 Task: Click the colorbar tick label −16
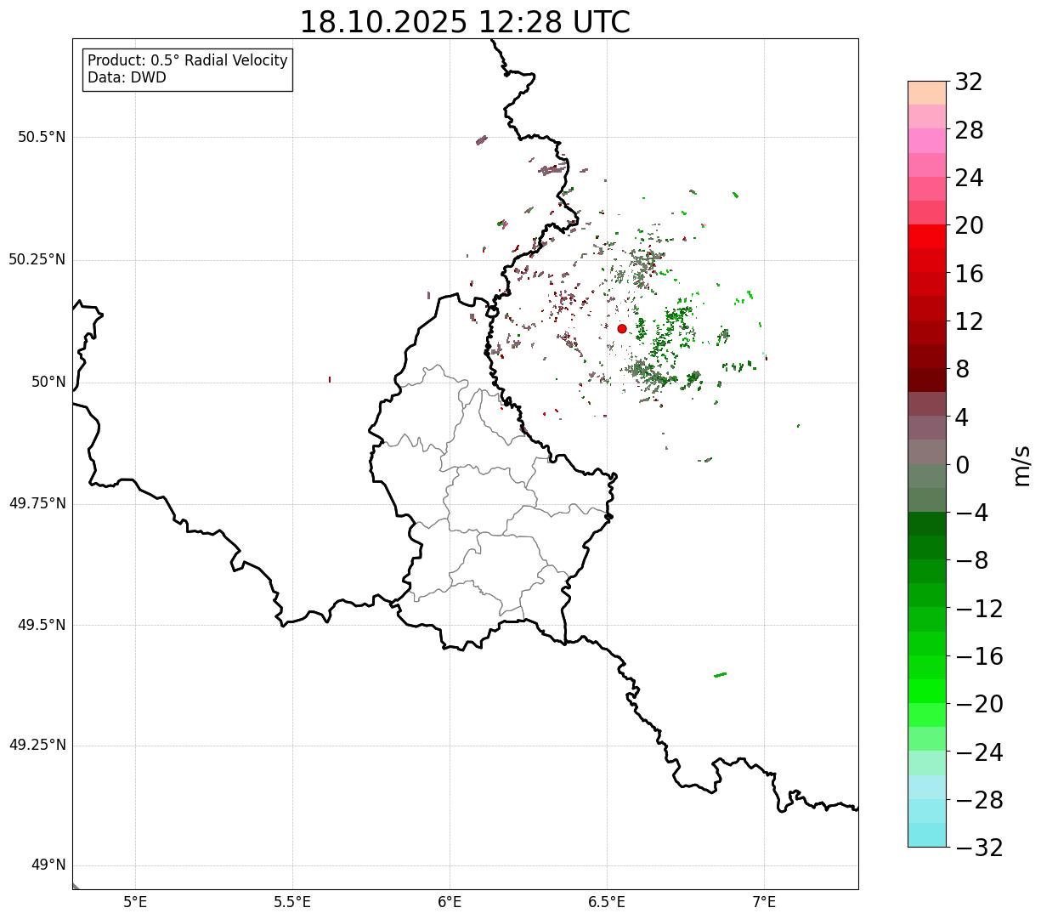point(979,656)
